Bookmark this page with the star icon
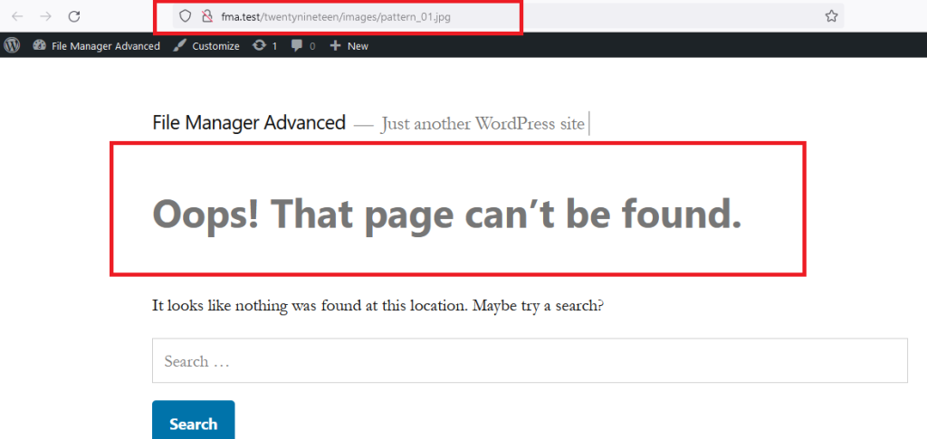The width and height of the screenshot is (927, 439). [830, 16]
